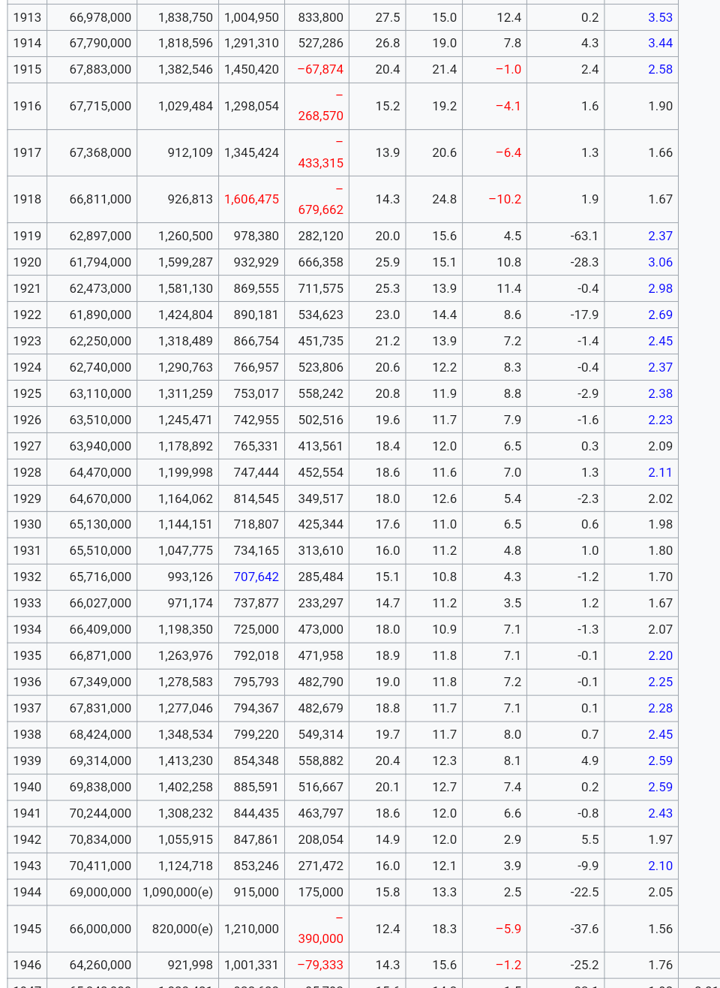The height and width of the screenshot is (988, 720).
Task: Click the migration value -63.1
Action: 584,236
